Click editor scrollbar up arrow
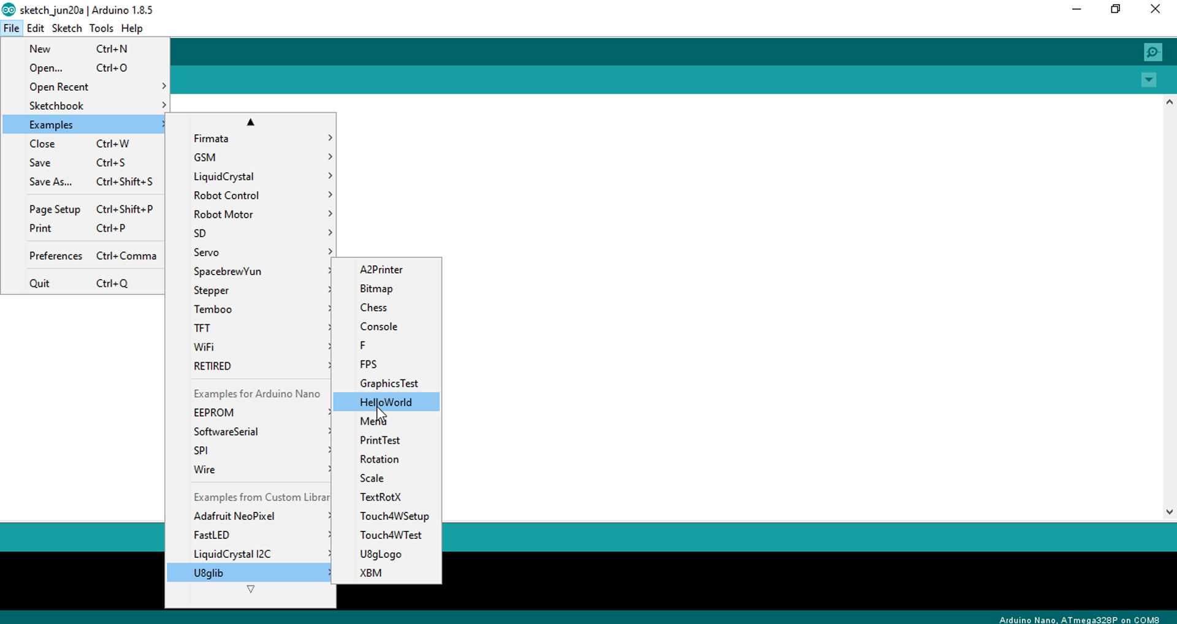The width and height of the screenshot is (1177, 624). point(1169,102)
